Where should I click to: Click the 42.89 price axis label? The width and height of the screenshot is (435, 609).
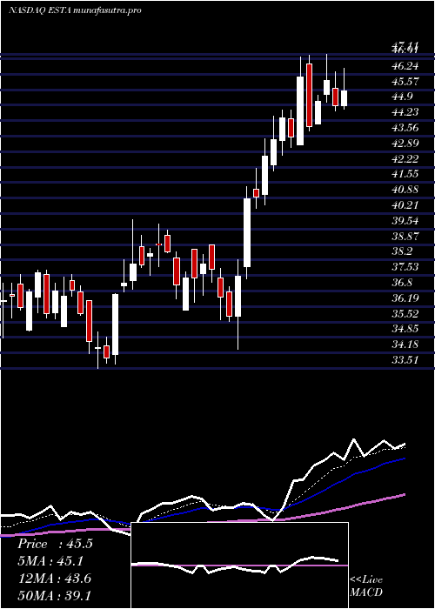[405, 144]
